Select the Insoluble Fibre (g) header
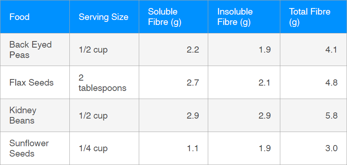The height and width of the screenshot is (165, 347). coord(244,17)
